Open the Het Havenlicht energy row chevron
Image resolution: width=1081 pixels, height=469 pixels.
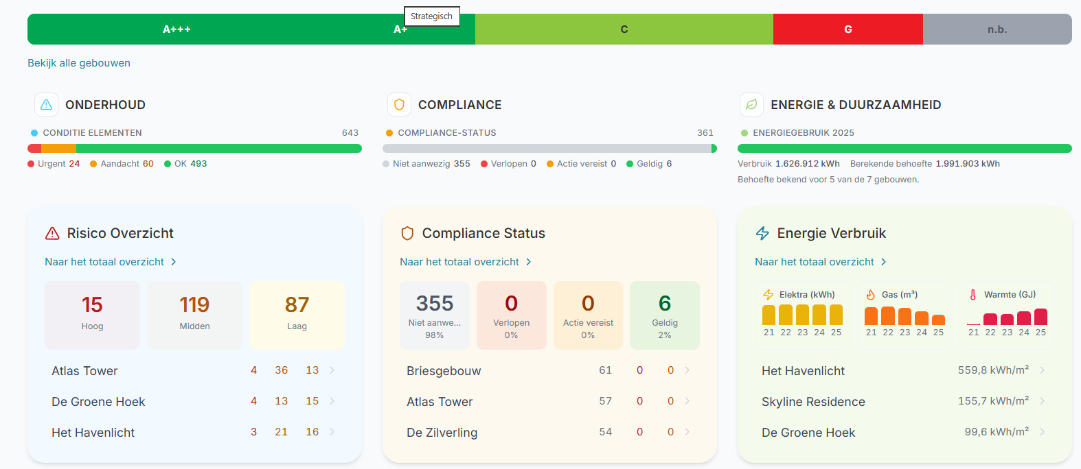(1043, 370)
